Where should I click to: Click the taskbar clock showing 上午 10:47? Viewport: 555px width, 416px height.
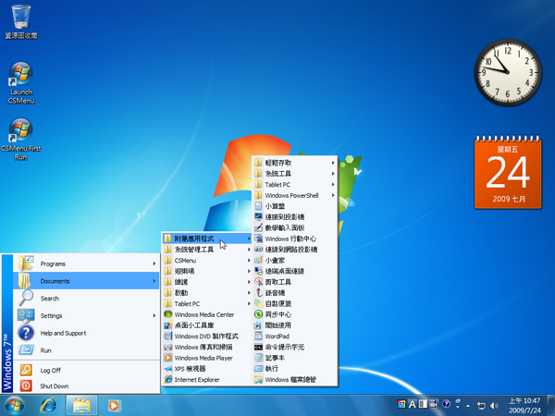tap(524, 406)
